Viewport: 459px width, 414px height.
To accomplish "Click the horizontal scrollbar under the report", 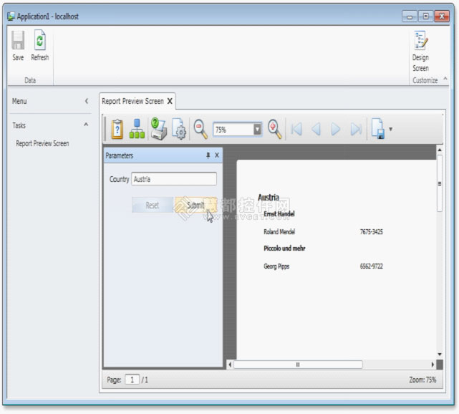I will (297, 365).
